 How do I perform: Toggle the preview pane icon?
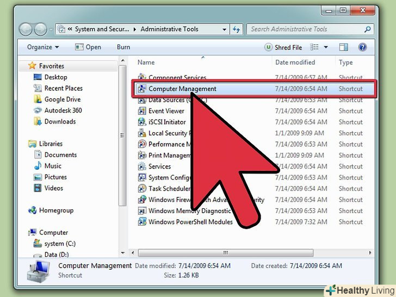(343, 47)
